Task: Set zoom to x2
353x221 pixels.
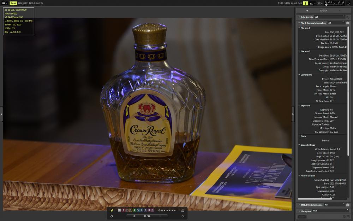Action: 339,2
